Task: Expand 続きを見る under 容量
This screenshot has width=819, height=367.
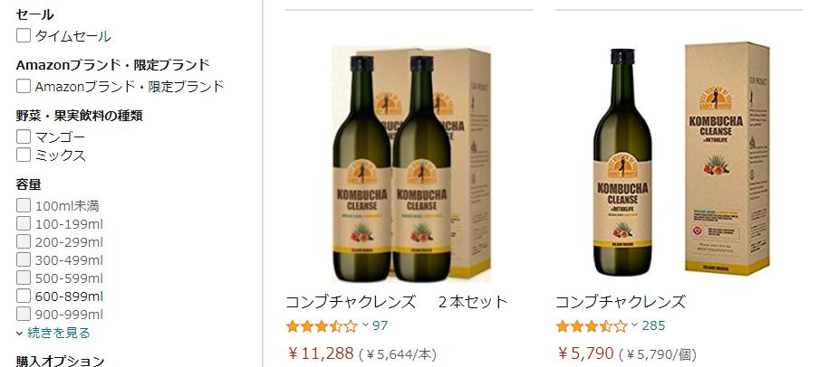Action: click(59, 333)
